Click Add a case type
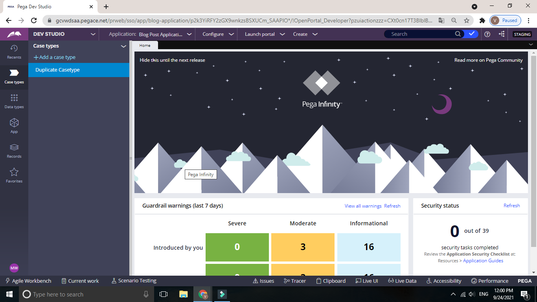 (x=55, y=57)
